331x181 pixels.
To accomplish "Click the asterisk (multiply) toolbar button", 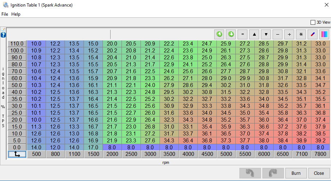I will 301,34.
